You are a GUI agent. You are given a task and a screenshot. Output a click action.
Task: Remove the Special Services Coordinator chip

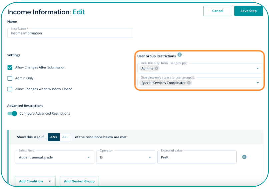(x=189, y=83)
